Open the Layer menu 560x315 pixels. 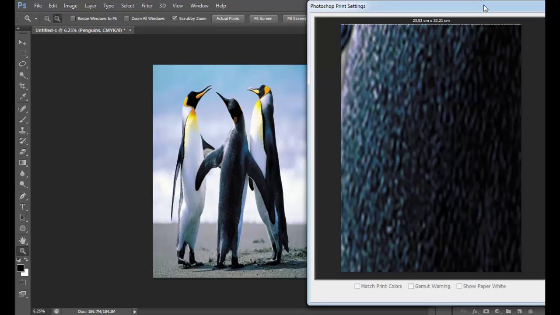tap(91, 6)
